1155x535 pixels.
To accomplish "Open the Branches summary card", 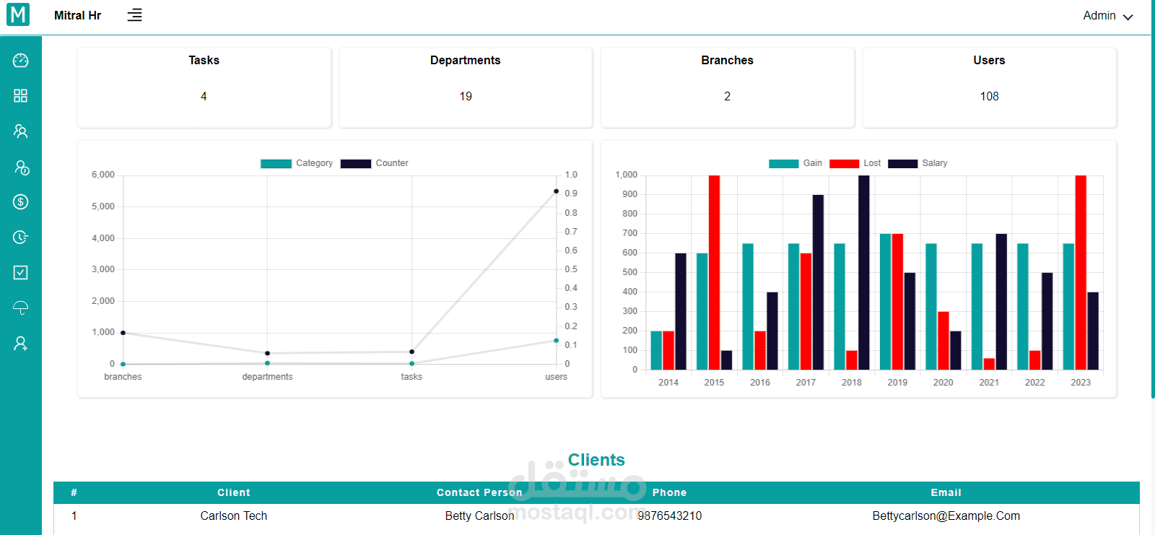I will (728, 87).
